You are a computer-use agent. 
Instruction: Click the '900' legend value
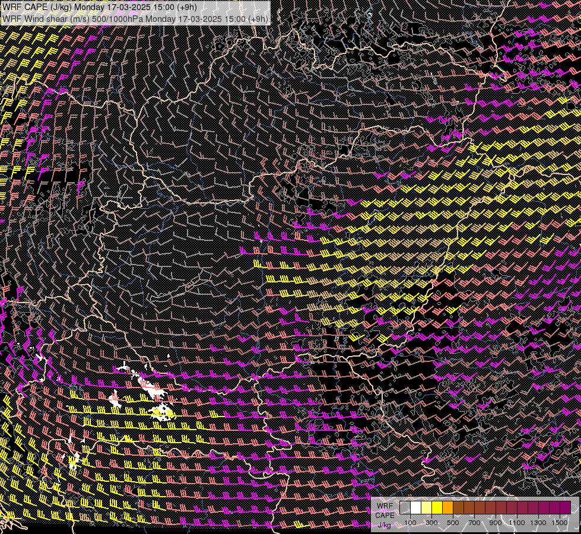click(496, 523)
